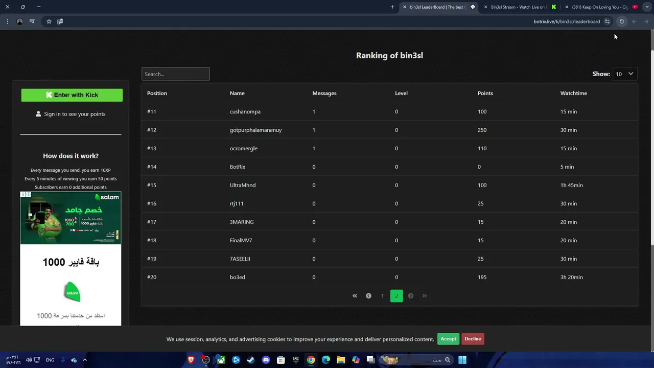Click the name ocromergle
654x368 pixels.
tap(244, 148)
